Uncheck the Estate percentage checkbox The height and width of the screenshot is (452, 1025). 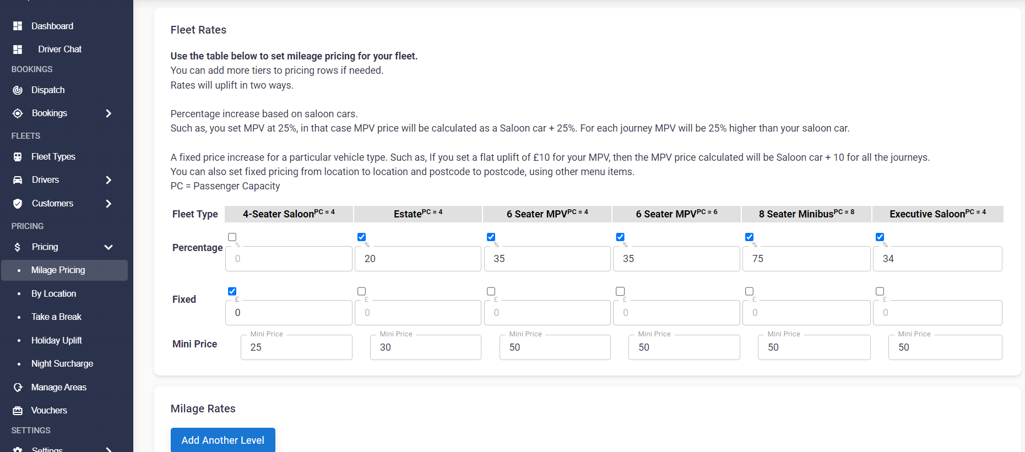(x=361, y=237)
